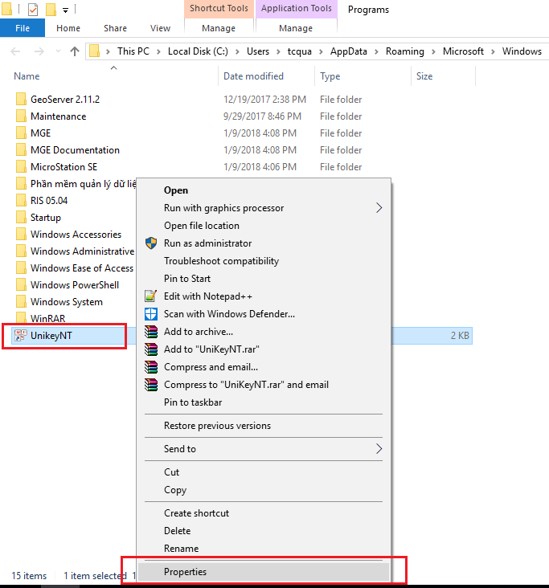
Task: Click the Properties quick access toolbar icon
Action: click(33, 10)
